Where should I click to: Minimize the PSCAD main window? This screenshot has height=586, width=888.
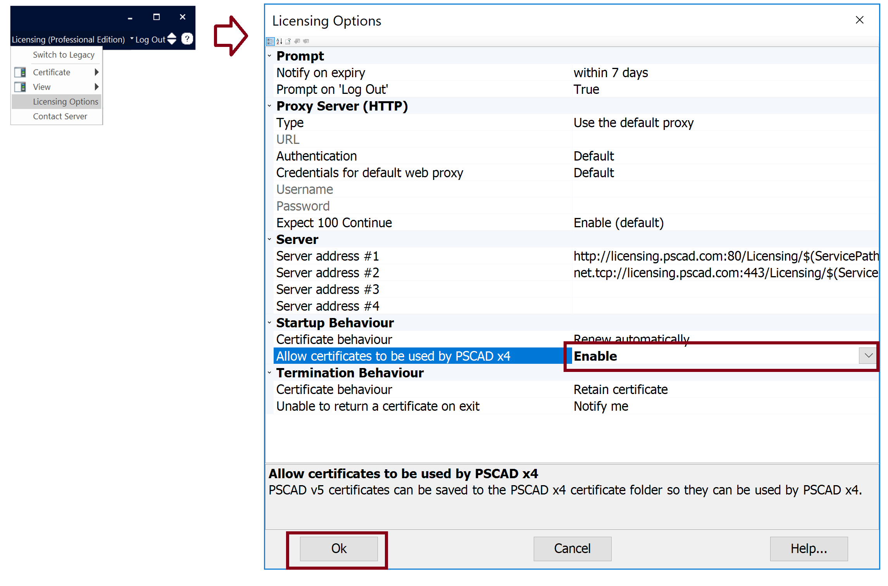click(x=130, y=17)
